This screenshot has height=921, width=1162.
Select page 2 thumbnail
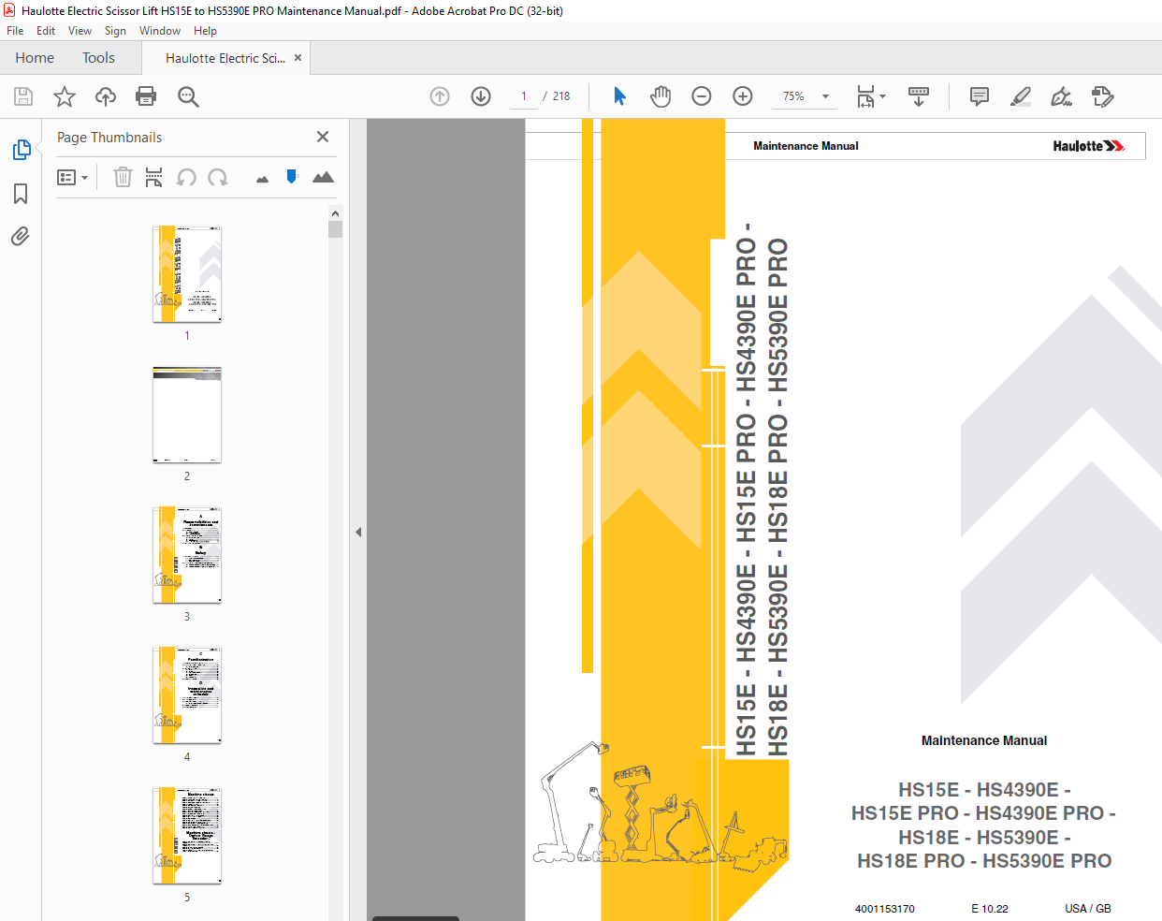tap(187, 415)
